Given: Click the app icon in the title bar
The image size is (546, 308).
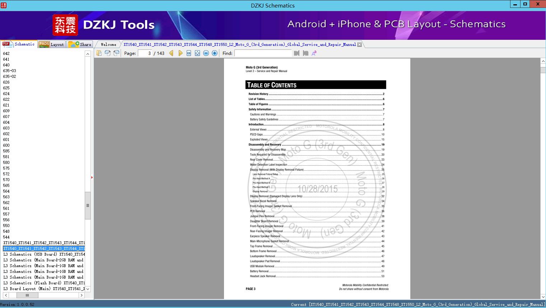Looking at the screenshot, I should tap(4, 5).
